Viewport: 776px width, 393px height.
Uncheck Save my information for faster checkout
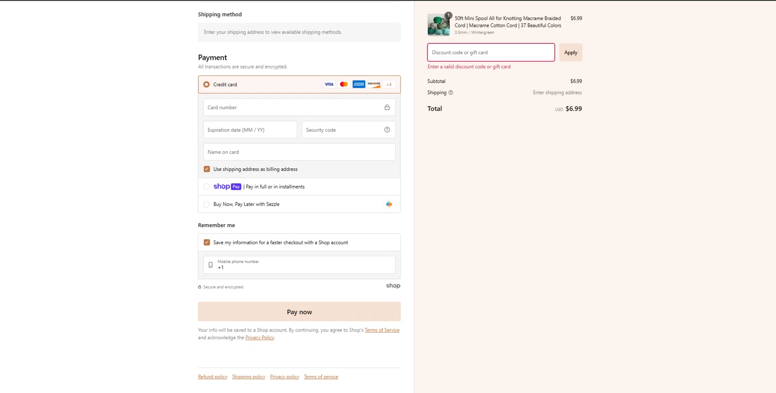tap(207, 242)
